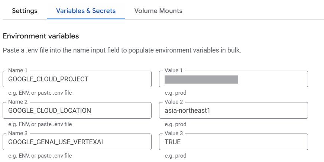
Task: Click the 'e.g. prod' hint under Value 1
Action: [x=175, y=93]
